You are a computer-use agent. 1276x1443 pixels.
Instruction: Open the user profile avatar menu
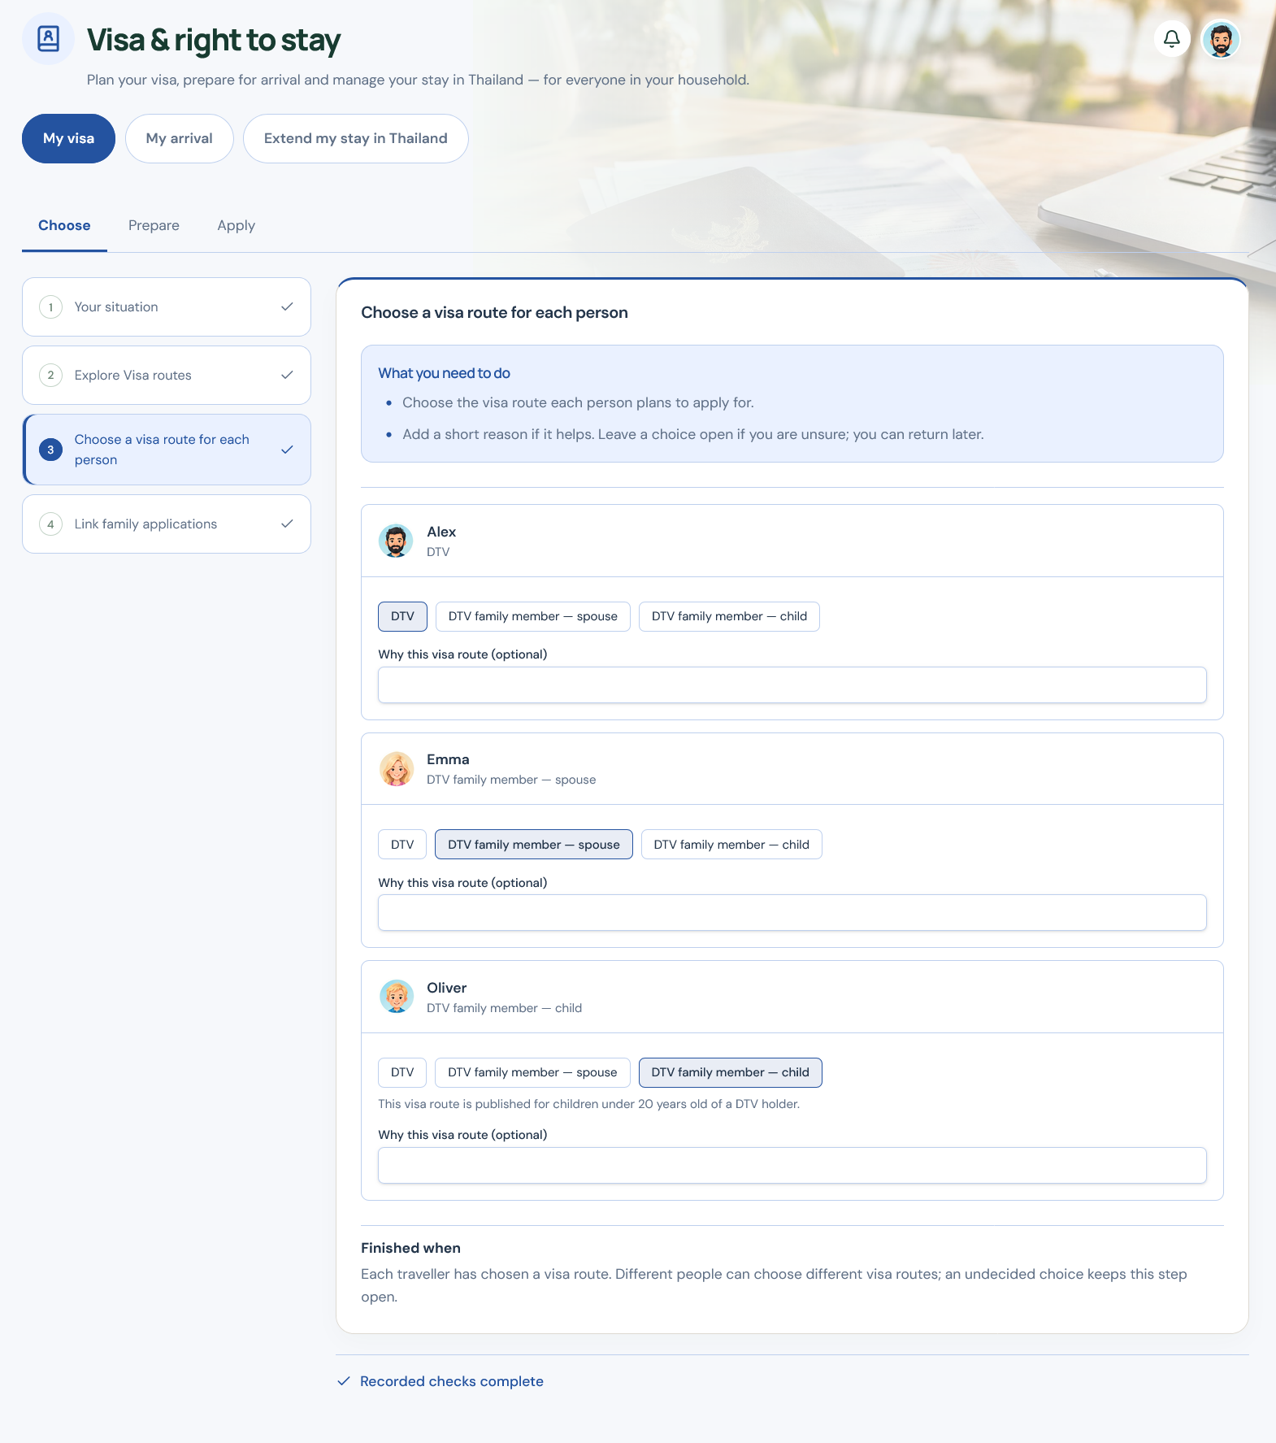pos(1220,39)
